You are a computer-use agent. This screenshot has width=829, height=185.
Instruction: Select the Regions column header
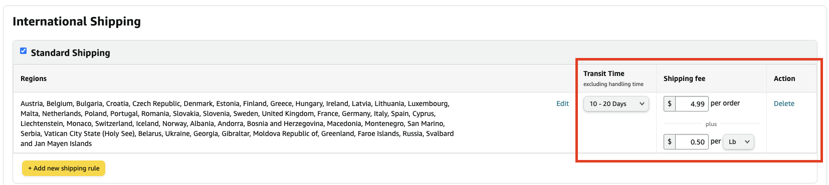(x=34, y=78)
